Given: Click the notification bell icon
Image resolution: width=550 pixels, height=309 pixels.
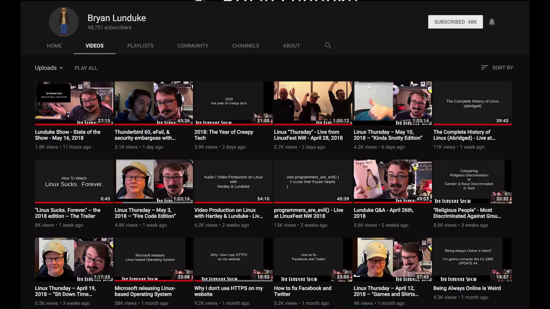Looking at the screenshot, I should (492, 22).
